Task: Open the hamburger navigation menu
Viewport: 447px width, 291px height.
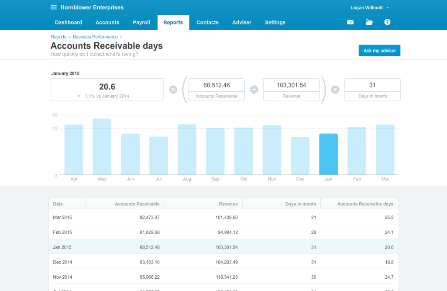Action: [x=53, y=7]
